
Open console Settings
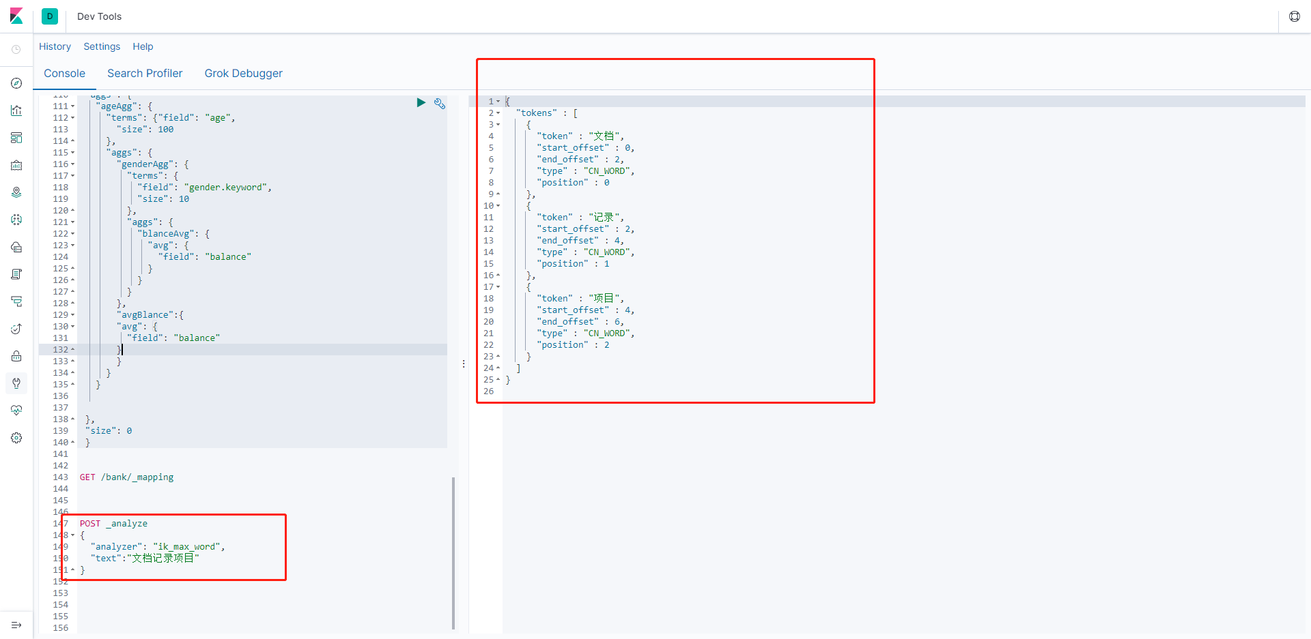pos(102,46)
